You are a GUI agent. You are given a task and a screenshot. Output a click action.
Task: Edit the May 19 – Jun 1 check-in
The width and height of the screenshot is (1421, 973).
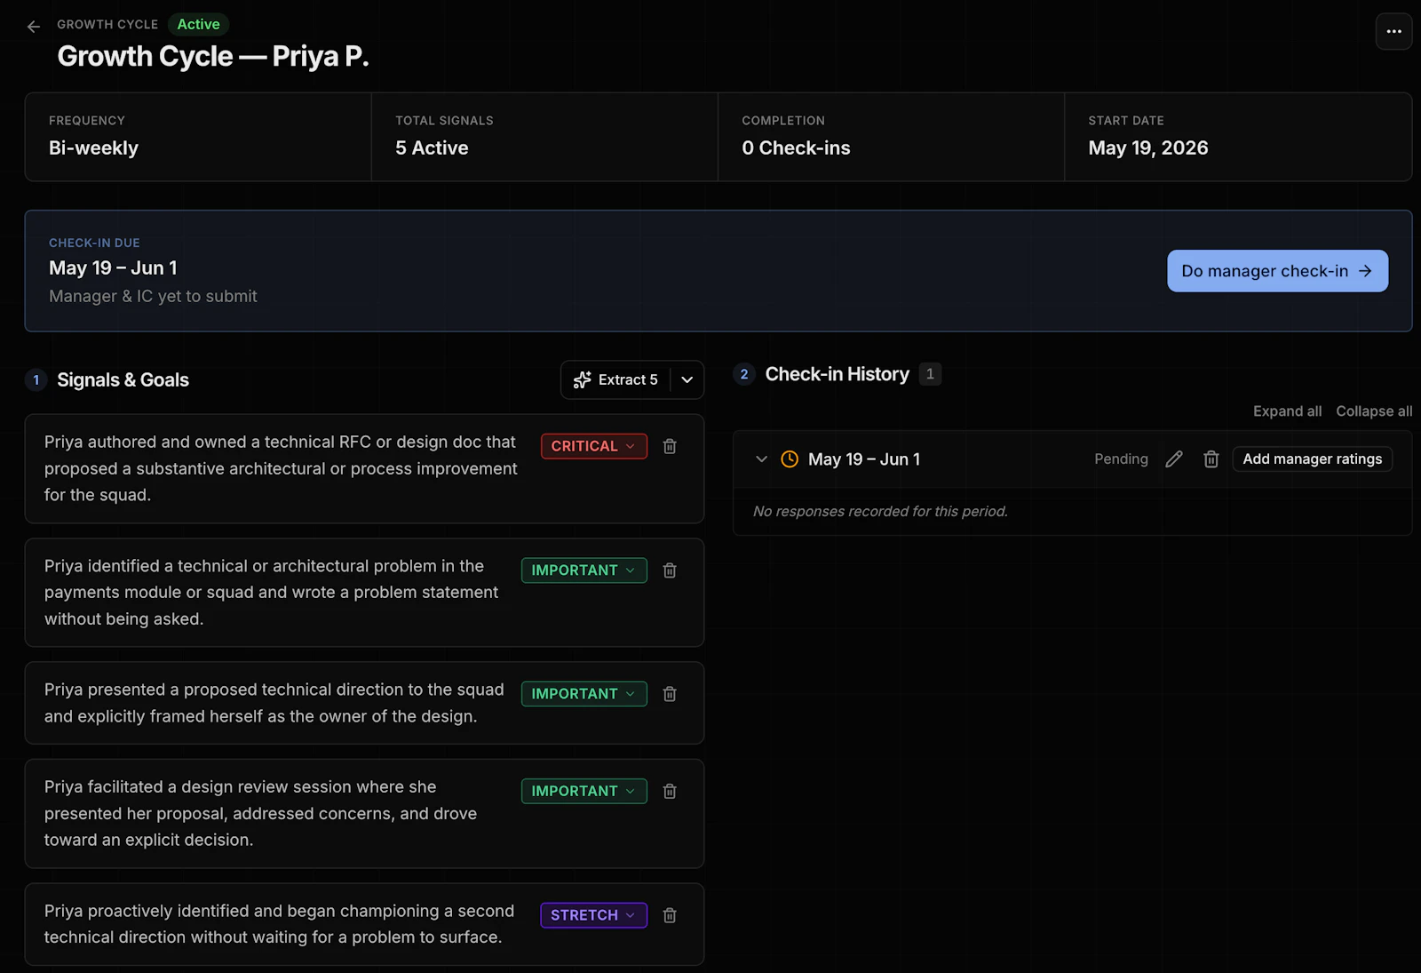1174,459
